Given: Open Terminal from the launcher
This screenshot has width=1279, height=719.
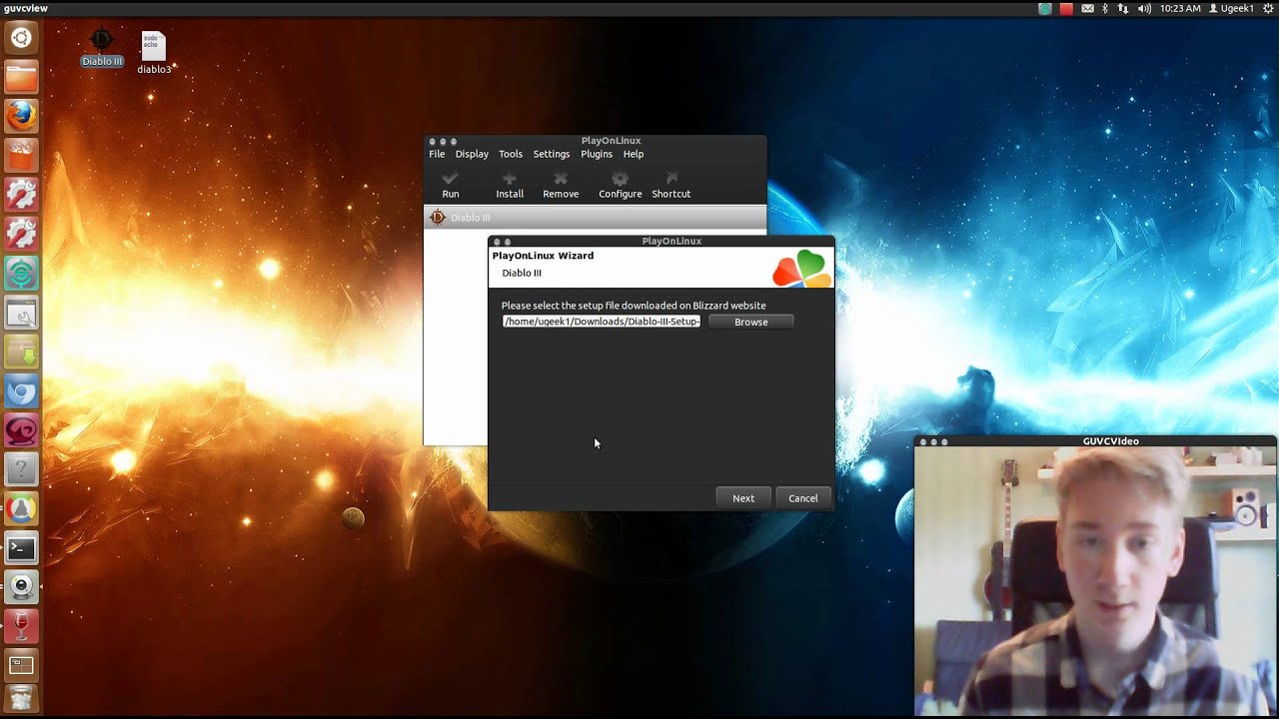Looking at the screenshot, I should [x=21, y=548].
